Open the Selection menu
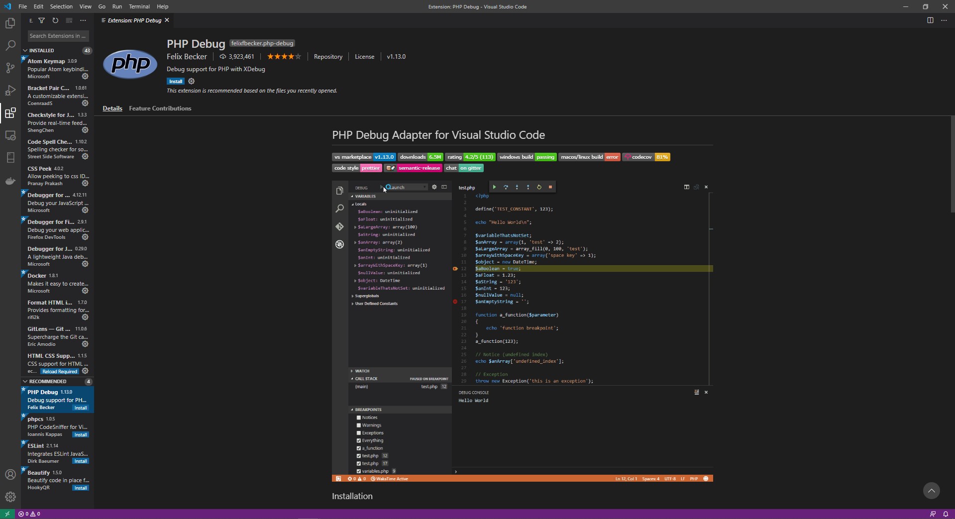 (x=61, y=6)
